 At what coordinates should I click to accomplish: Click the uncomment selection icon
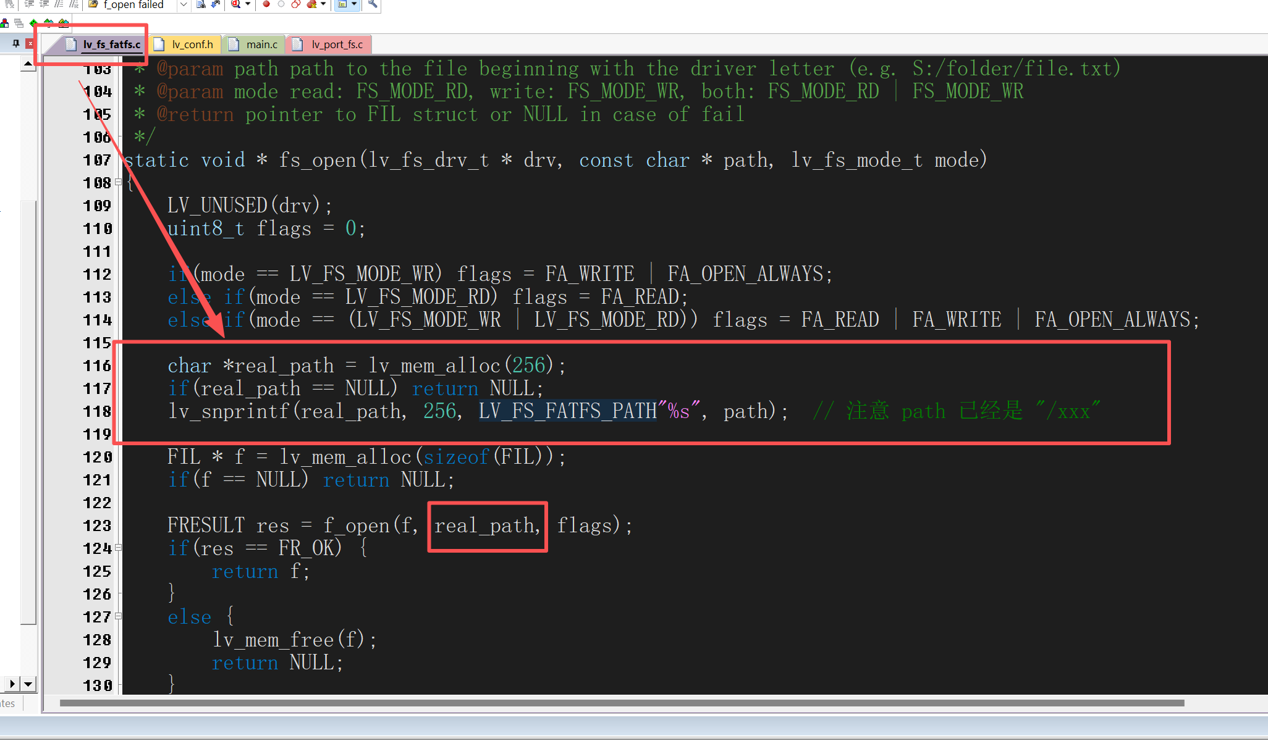[74, 4]
